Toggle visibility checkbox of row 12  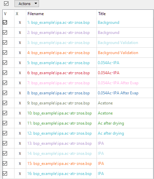point(5,133)
